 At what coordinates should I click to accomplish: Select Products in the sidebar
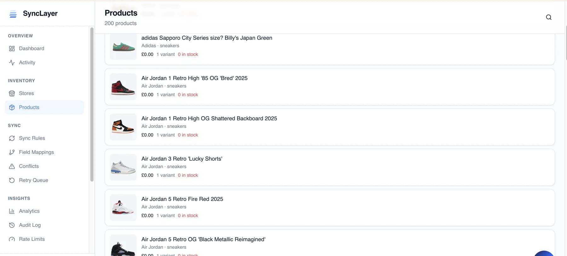[44, 107]
